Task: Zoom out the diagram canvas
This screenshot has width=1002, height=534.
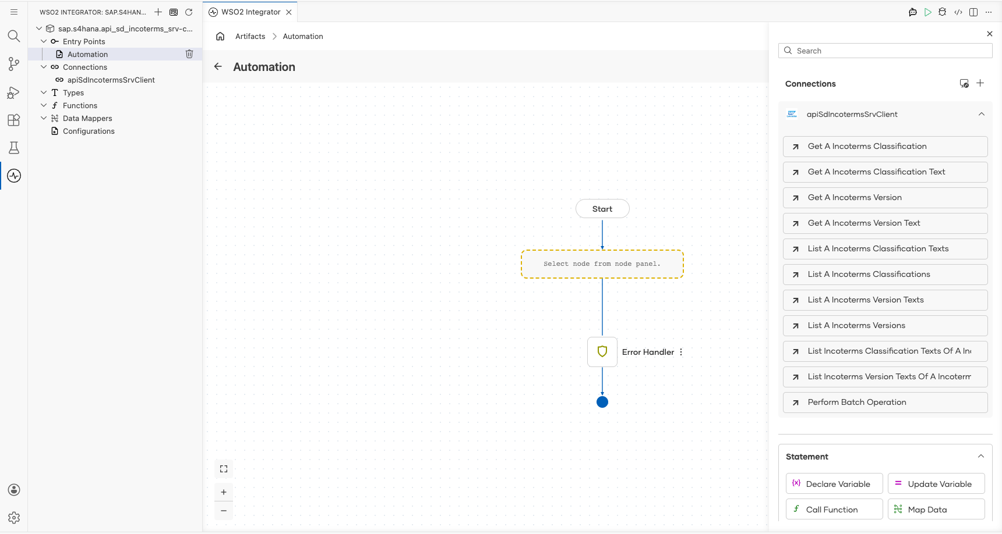Action: [x=224, y=511]
